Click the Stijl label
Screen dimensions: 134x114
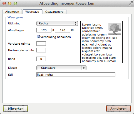point(11,75)
